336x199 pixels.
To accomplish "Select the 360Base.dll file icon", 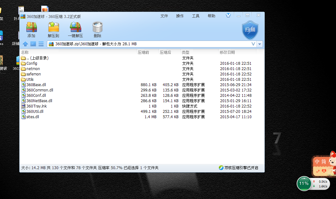I will pyautogui.click(x=23, y=85).
